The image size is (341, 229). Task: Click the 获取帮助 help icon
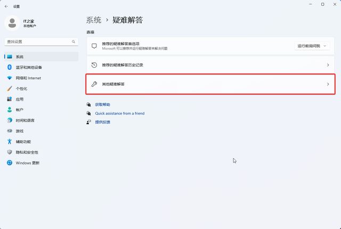click(x=89, y=104)
